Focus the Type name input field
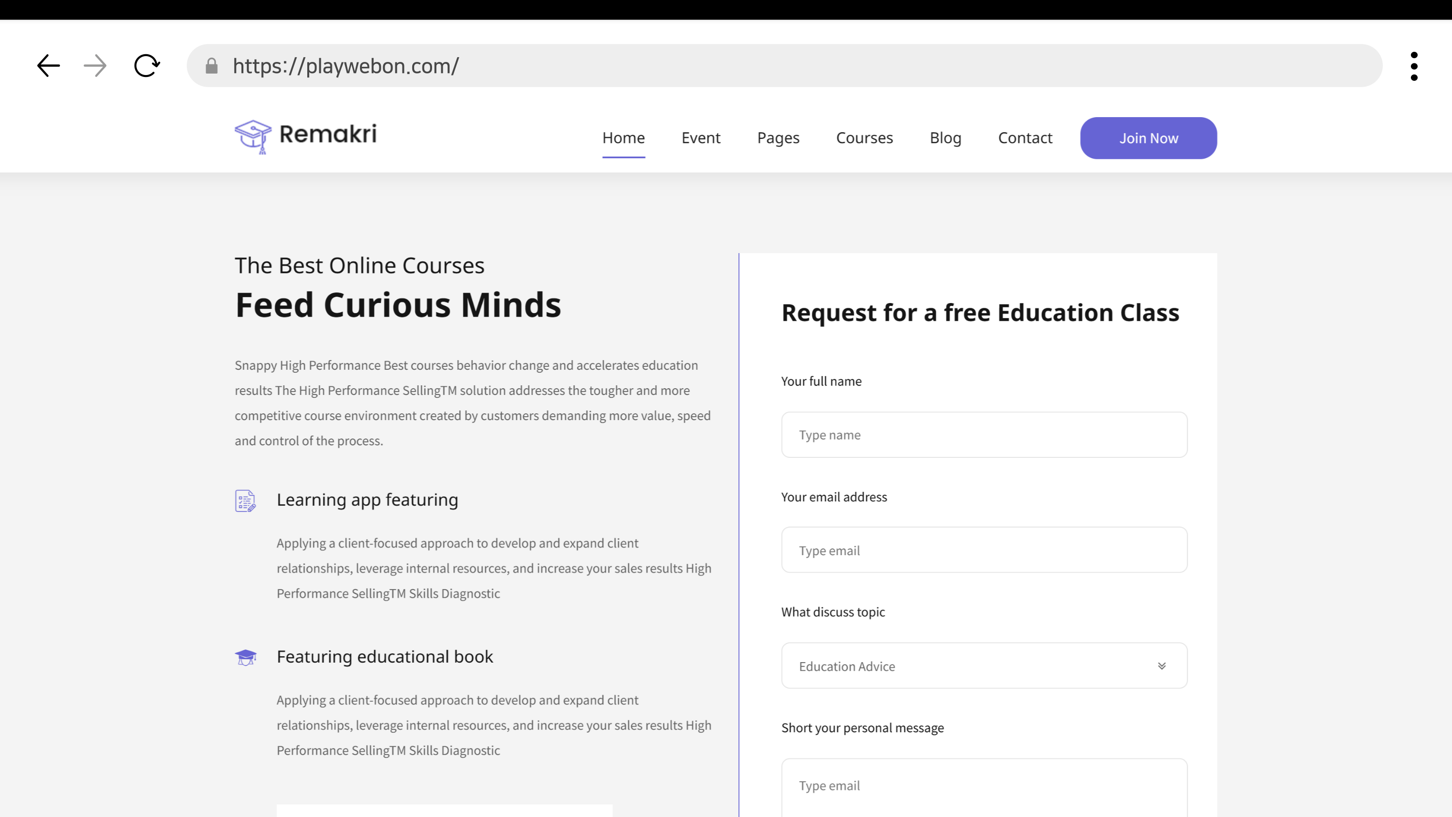Image resolution: width=1452 pixels, height=817 pixels. 984,435
